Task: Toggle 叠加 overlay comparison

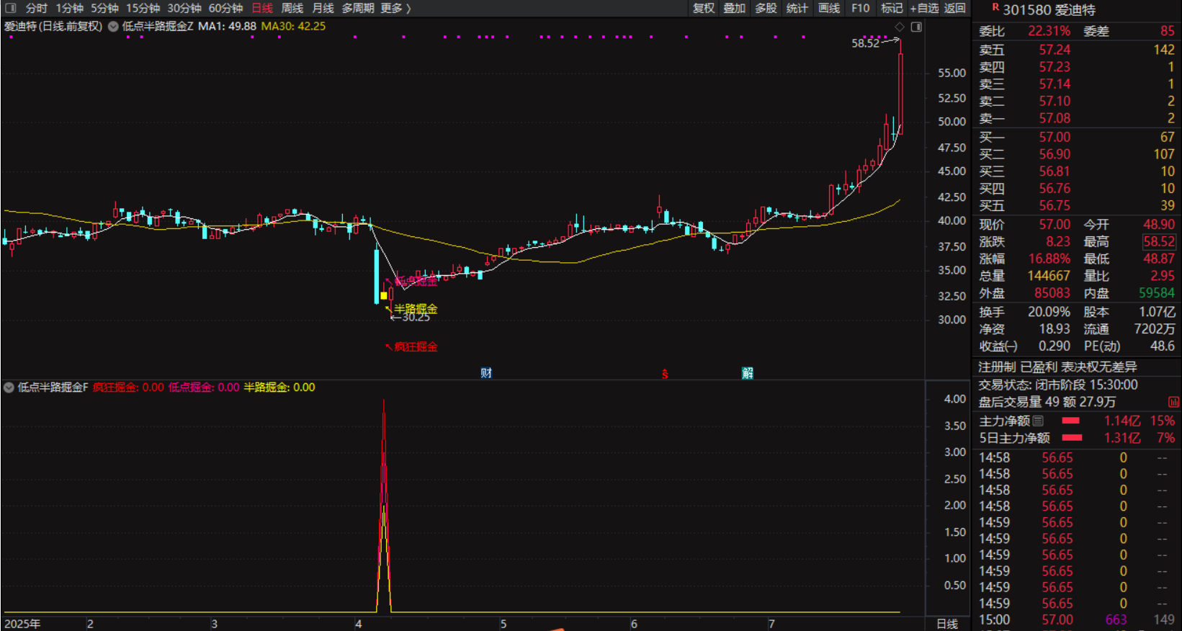Action: click(x=734, y=8)
